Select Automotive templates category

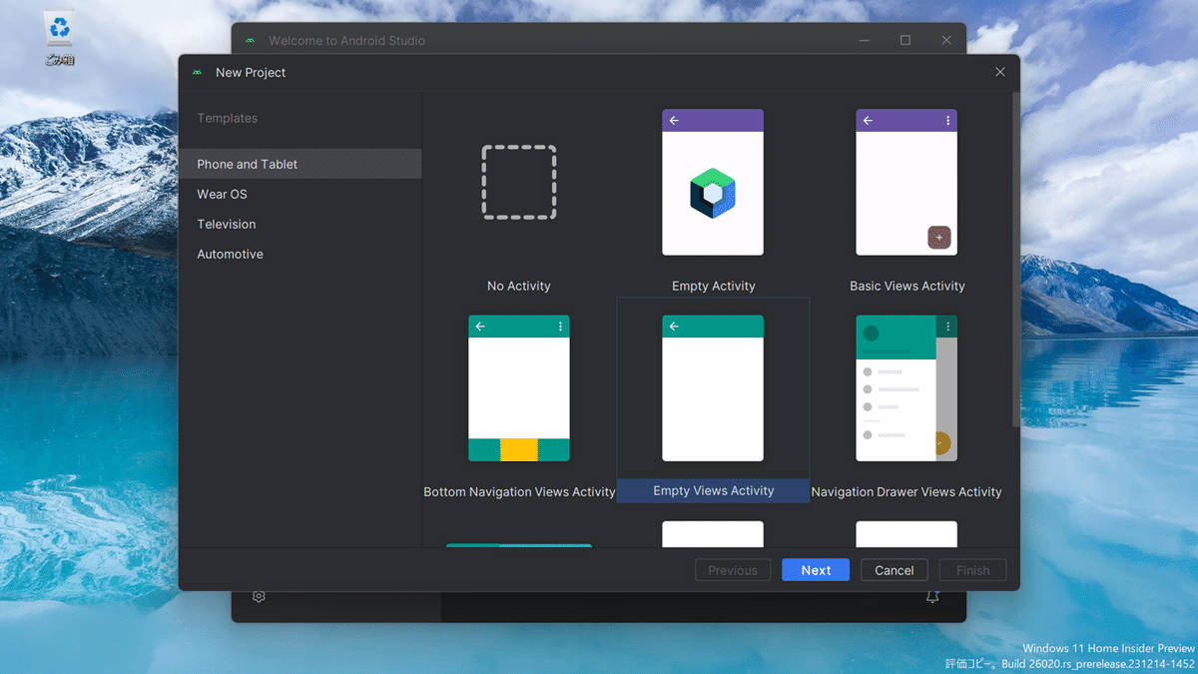pos(299,254)
